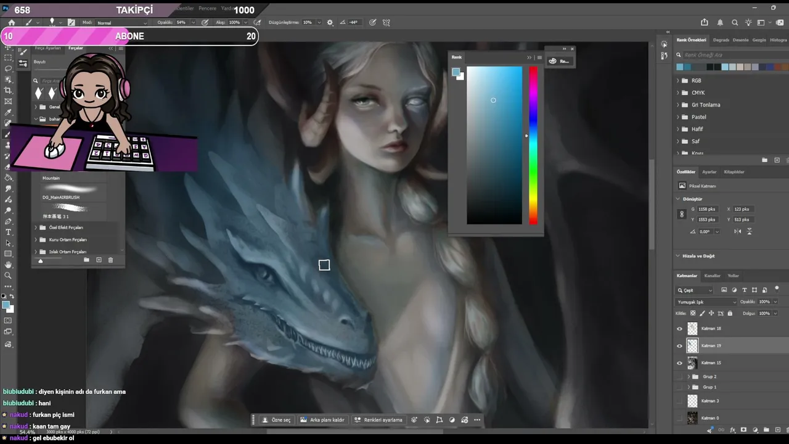Screen dimensions: 789x444
Task: Open the brush Opaklık dropdown arrow
Action: [x=194, y=22]
